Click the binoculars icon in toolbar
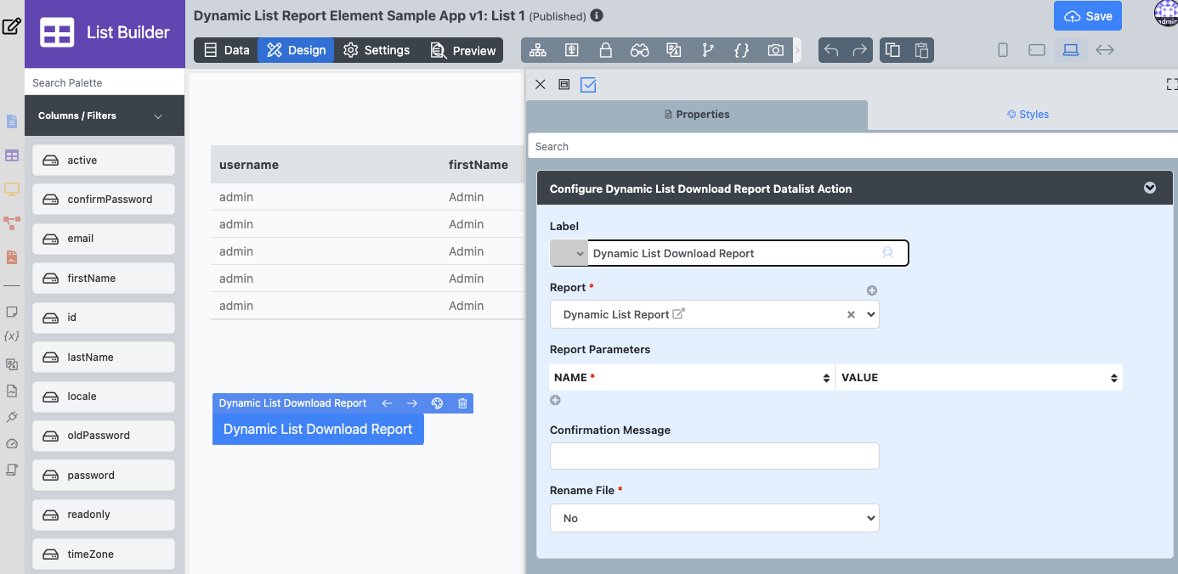 640,50
